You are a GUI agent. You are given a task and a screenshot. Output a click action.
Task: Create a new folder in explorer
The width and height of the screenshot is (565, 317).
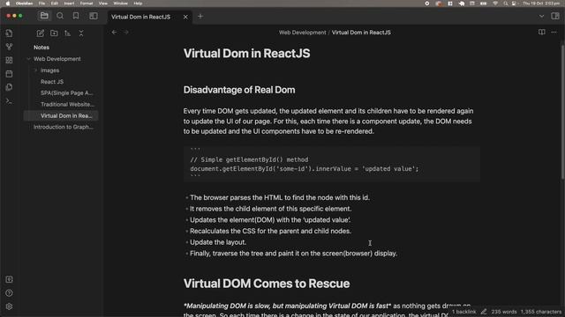(x=54, y=33)
